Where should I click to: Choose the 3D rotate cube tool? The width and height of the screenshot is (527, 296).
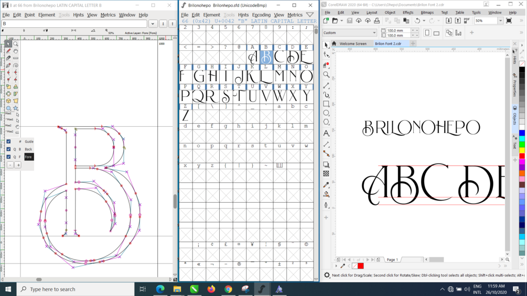coord(8,101)
